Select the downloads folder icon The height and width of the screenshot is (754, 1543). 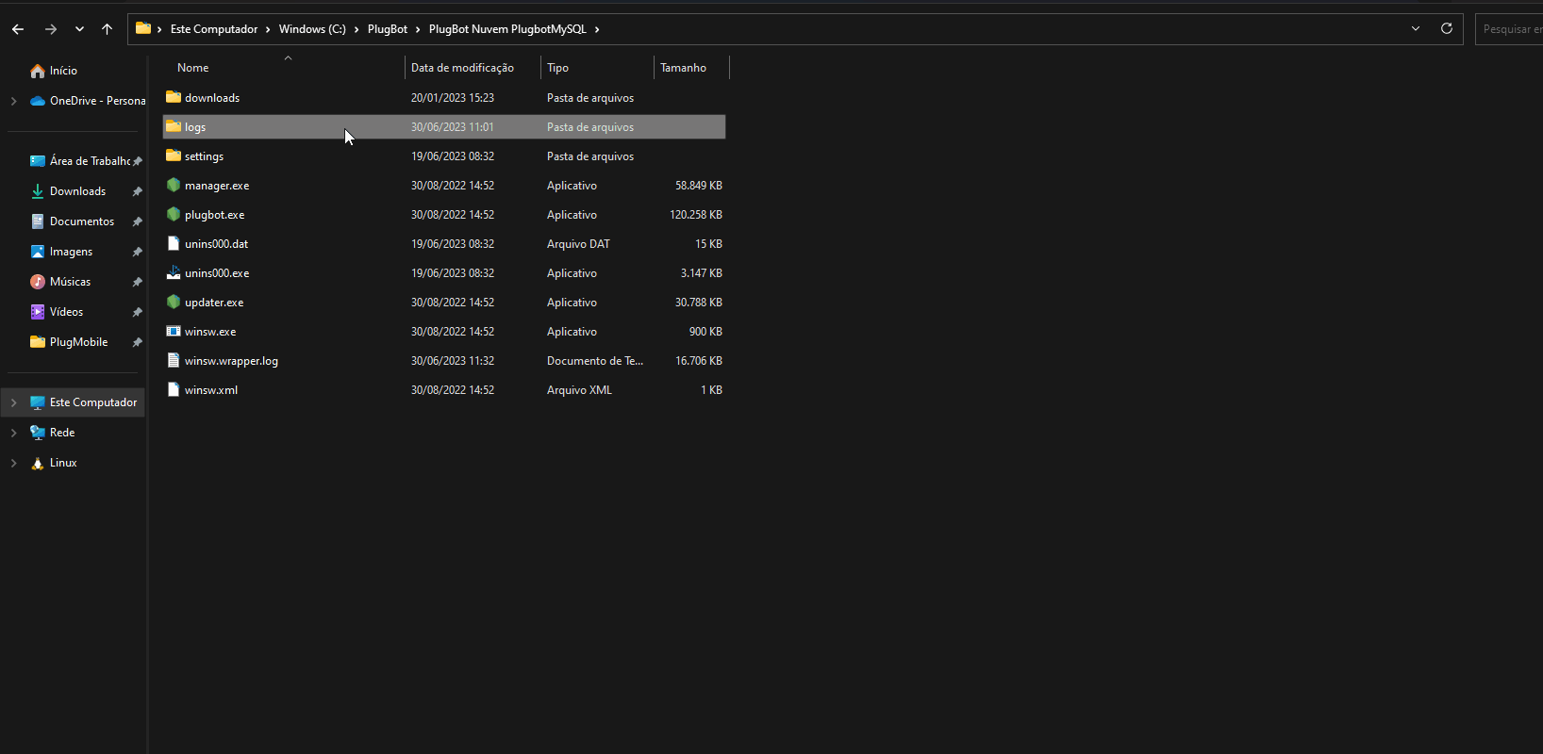pyautogui.click(x=174, y=97)
